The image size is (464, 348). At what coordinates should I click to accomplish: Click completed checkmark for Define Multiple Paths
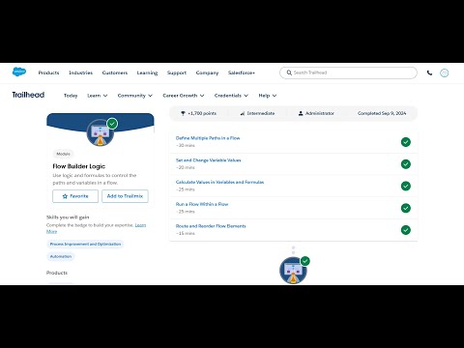[406, 142]
